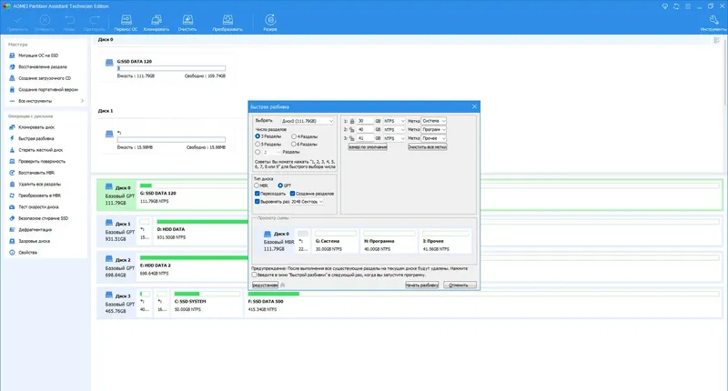Open partition 2 NTFS file system dropdown
This screenshot has height=391, width=728.
[x=394, y=129]
